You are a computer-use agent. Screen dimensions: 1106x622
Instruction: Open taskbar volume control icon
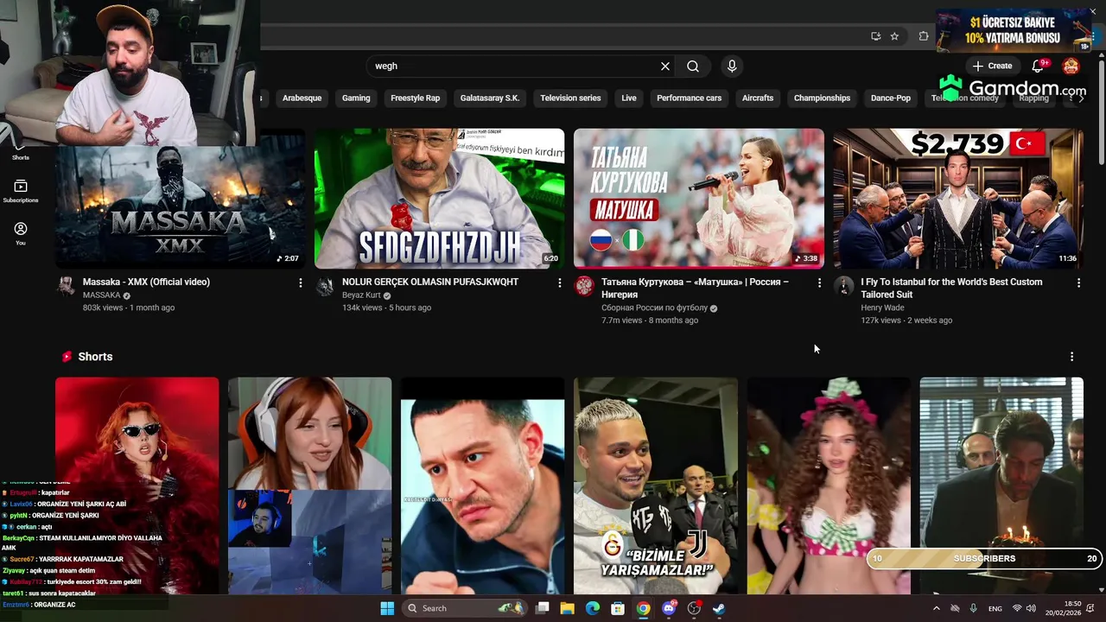[x=1033, y=608]
